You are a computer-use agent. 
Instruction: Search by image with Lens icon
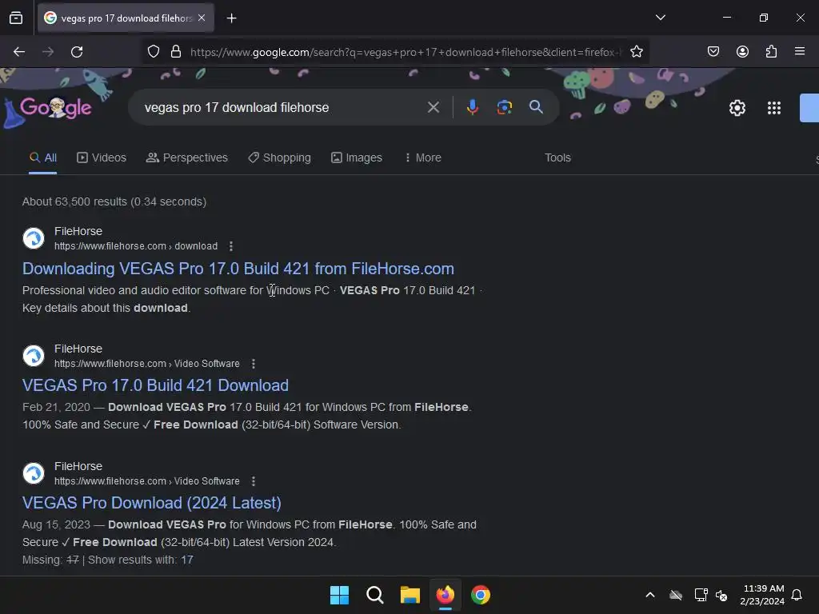[x=504, y=107]
